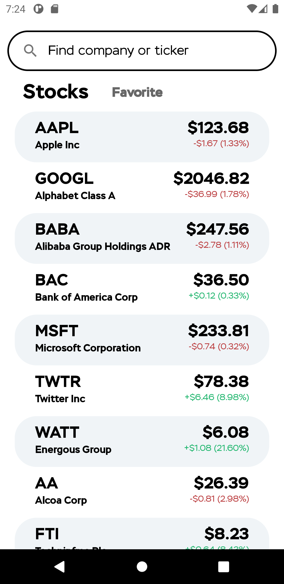Focus the Find company or ticker field
The width and height of the screenshot is (284, 584).
(x=142, y=51)
